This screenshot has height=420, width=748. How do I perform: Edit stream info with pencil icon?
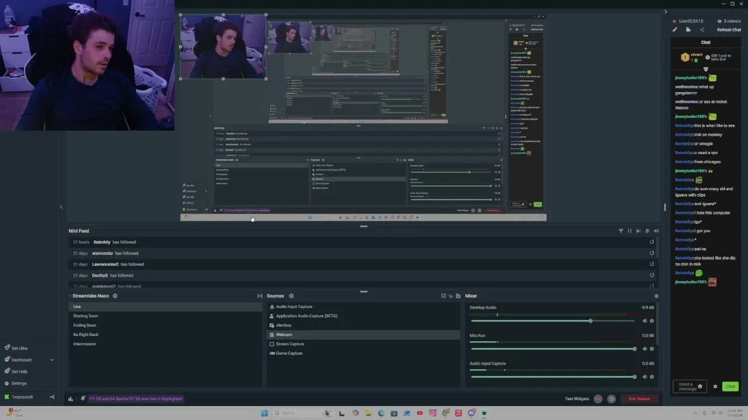pos(675,30)
